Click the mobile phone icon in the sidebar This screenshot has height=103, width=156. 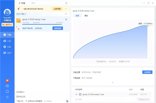[x=7, y=91]
